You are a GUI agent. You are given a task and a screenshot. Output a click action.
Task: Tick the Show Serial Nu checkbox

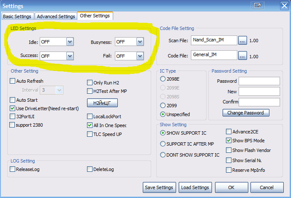click(x=228, y=160)
